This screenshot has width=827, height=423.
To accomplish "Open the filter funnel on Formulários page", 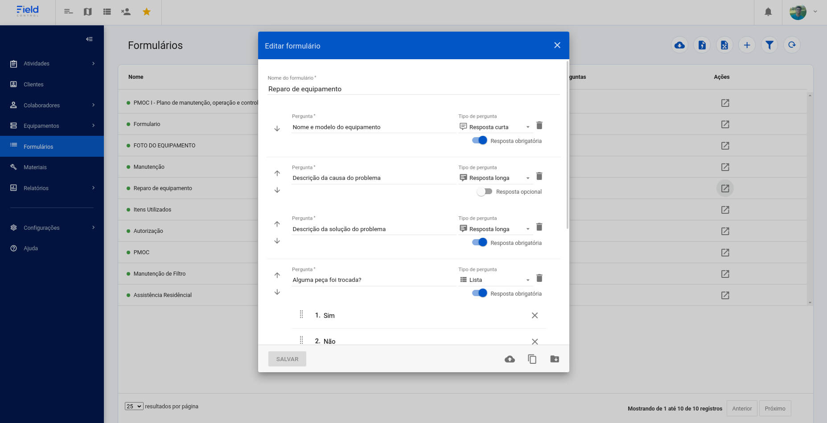I will [769, 45].
